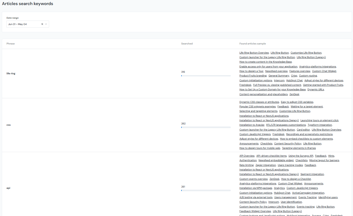
Task: Click the Searched column header
Action: pos(187,43)
